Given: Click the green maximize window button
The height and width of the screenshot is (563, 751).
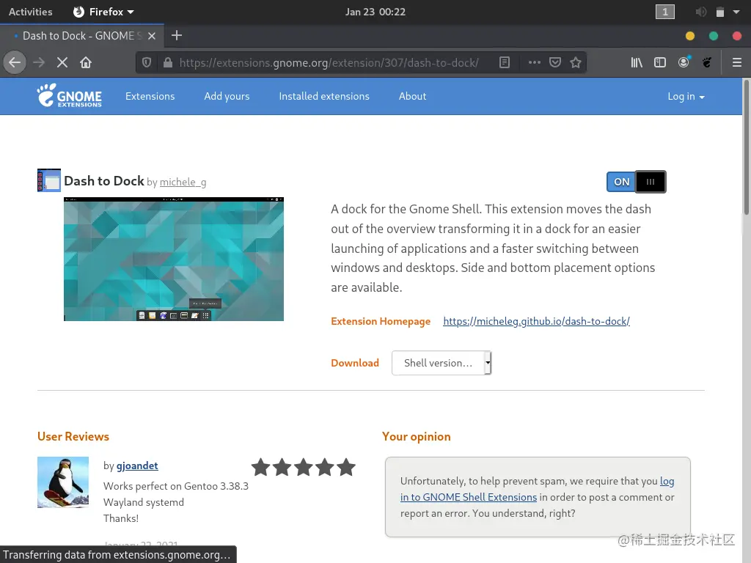Looking at the screenshot, I should (714, 36).
